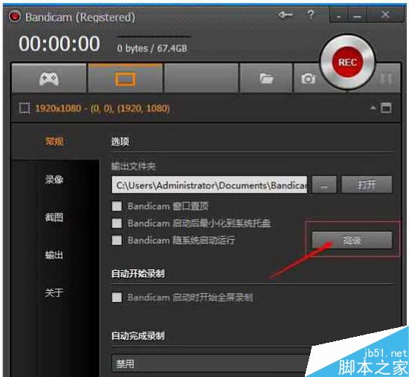Collapse panel with the small up arrow
This screenshot has height=377, width=409.
pyautogui.click(x=373, y=108)
